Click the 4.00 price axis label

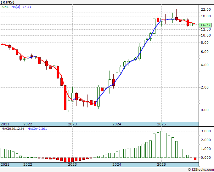pos(205,65)
